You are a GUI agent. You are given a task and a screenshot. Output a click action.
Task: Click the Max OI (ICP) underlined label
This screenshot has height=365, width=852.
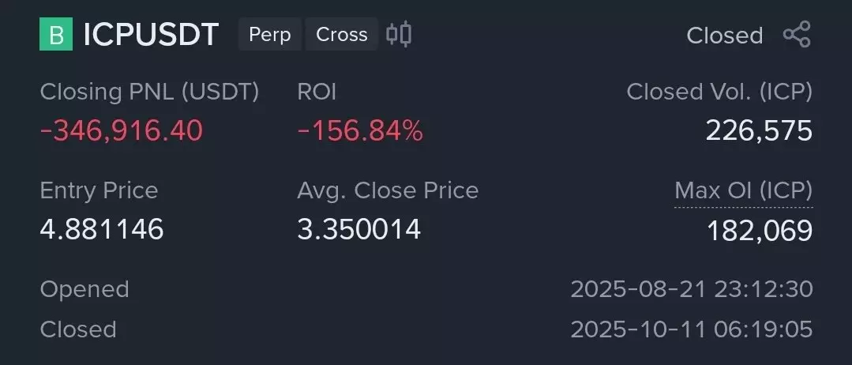pos(743,190)
